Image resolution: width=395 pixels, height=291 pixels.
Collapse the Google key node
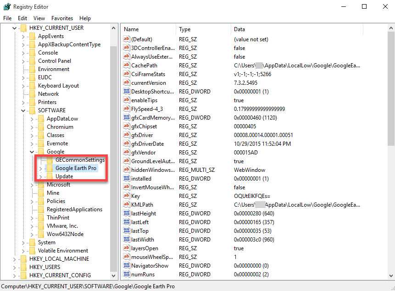point(32,152)
